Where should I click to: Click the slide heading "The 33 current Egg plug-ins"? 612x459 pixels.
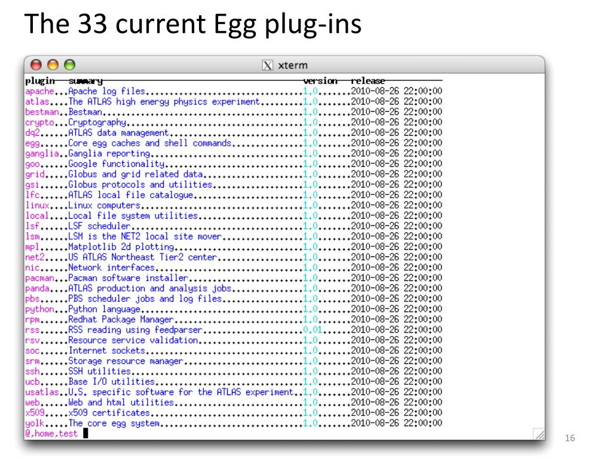click(x=193, y=23)
